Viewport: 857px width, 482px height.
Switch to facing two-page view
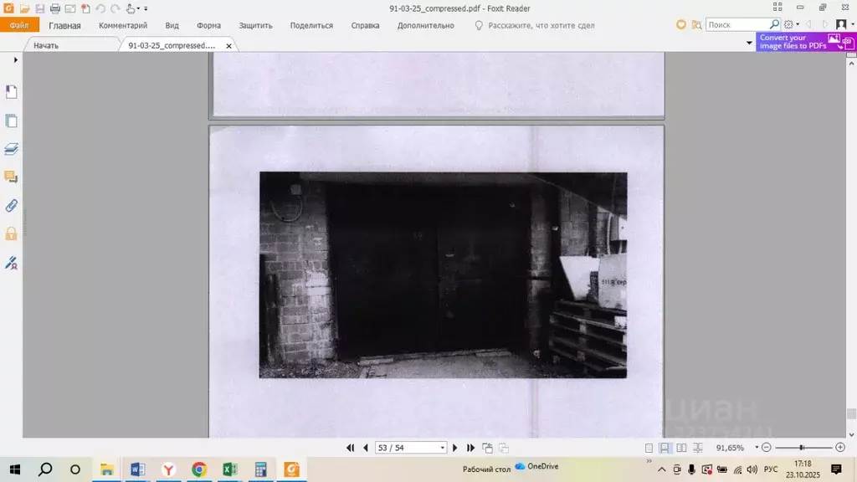coord(681,449)
